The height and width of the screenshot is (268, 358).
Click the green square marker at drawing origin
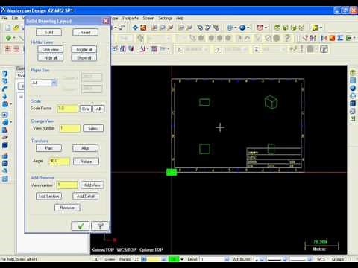172,172
